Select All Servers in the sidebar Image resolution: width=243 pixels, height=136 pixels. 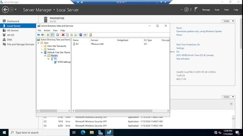[13, 31]
